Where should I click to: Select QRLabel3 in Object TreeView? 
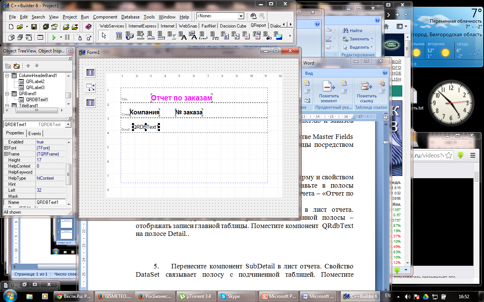(x=35, y=88)
